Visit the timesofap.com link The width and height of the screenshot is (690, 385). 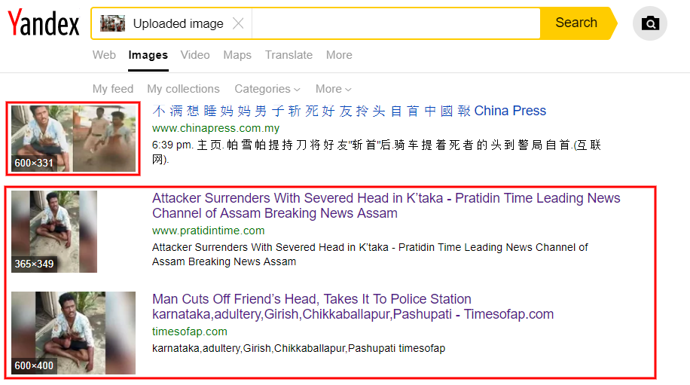190,332
